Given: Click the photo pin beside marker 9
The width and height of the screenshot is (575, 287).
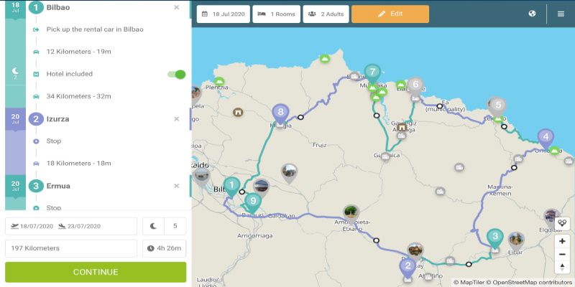Looking at the screenshot, I should pyautogui.click(x=261, y=188).
